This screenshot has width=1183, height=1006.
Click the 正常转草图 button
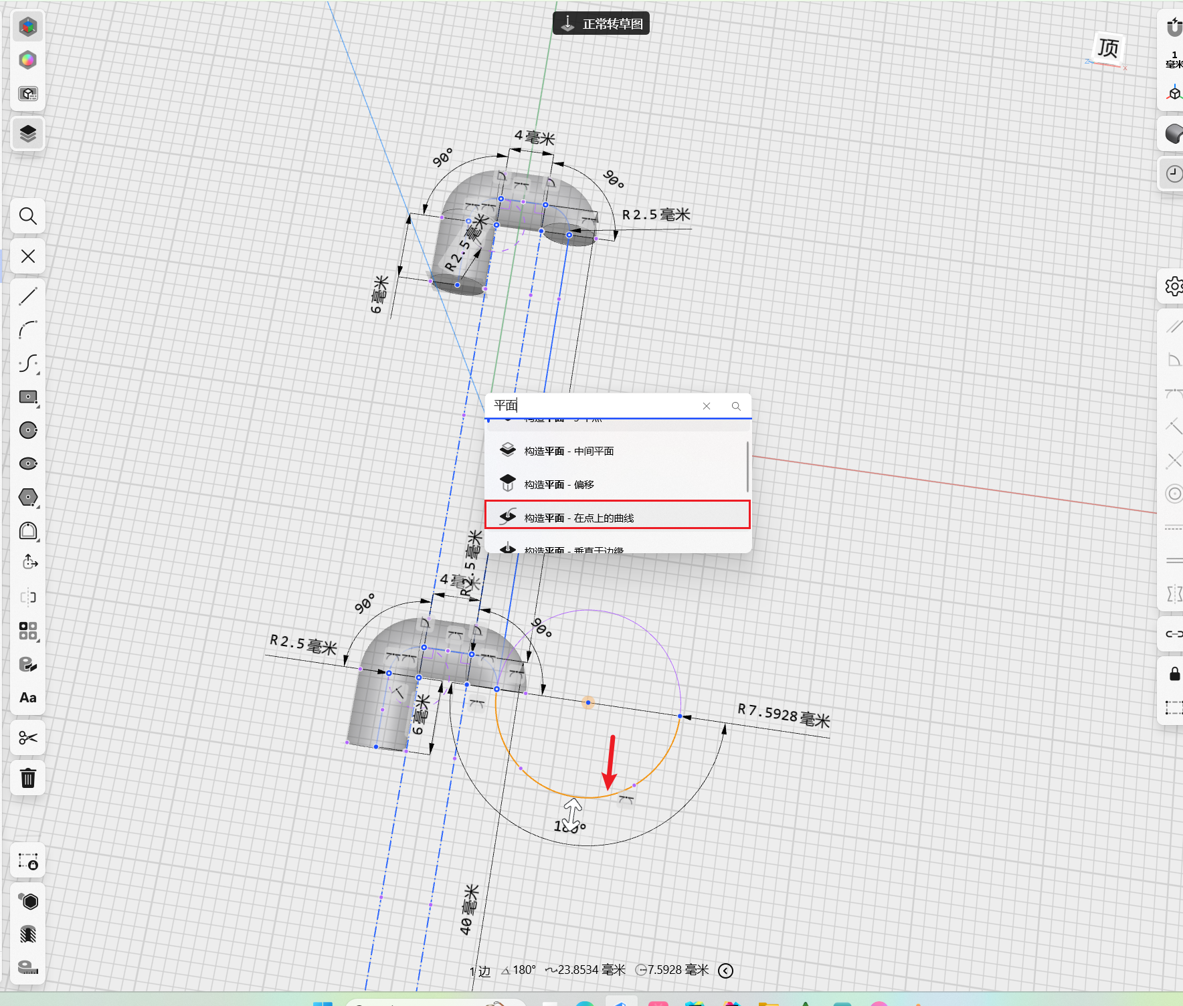pos(602,23)
